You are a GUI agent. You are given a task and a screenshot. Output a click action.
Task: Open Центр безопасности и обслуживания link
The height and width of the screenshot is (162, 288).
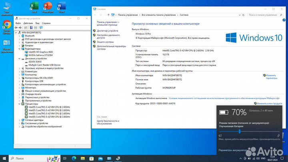pyautogui.click(x=108, y=122)
